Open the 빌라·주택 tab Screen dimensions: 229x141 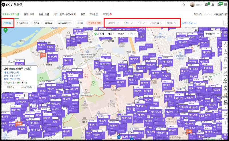tap(29, 14)
